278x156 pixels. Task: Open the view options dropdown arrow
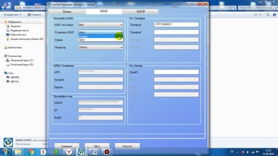260,15
